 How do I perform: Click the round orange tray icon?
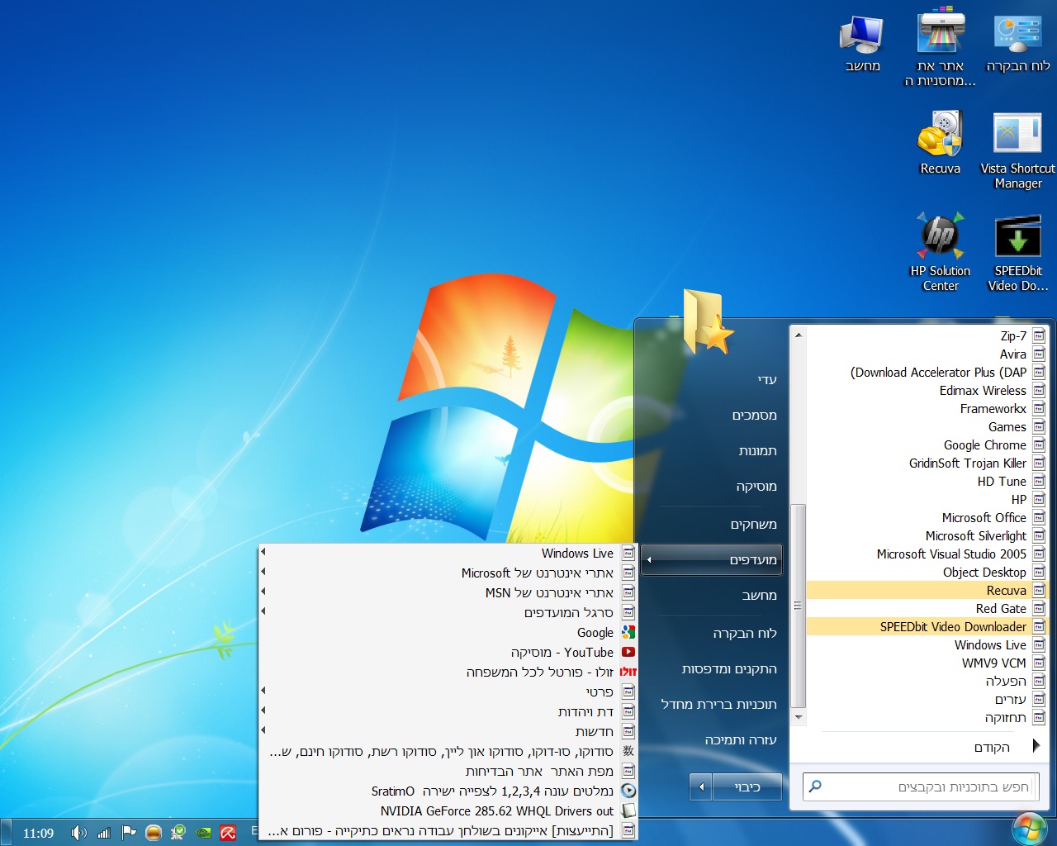(x=154, y=833)
